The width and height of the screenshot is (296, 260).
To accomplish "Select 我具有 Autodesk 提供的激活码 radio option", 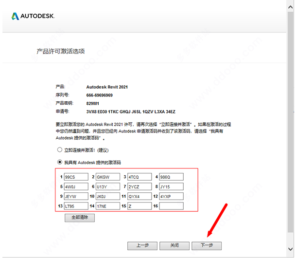I will 60,162.
